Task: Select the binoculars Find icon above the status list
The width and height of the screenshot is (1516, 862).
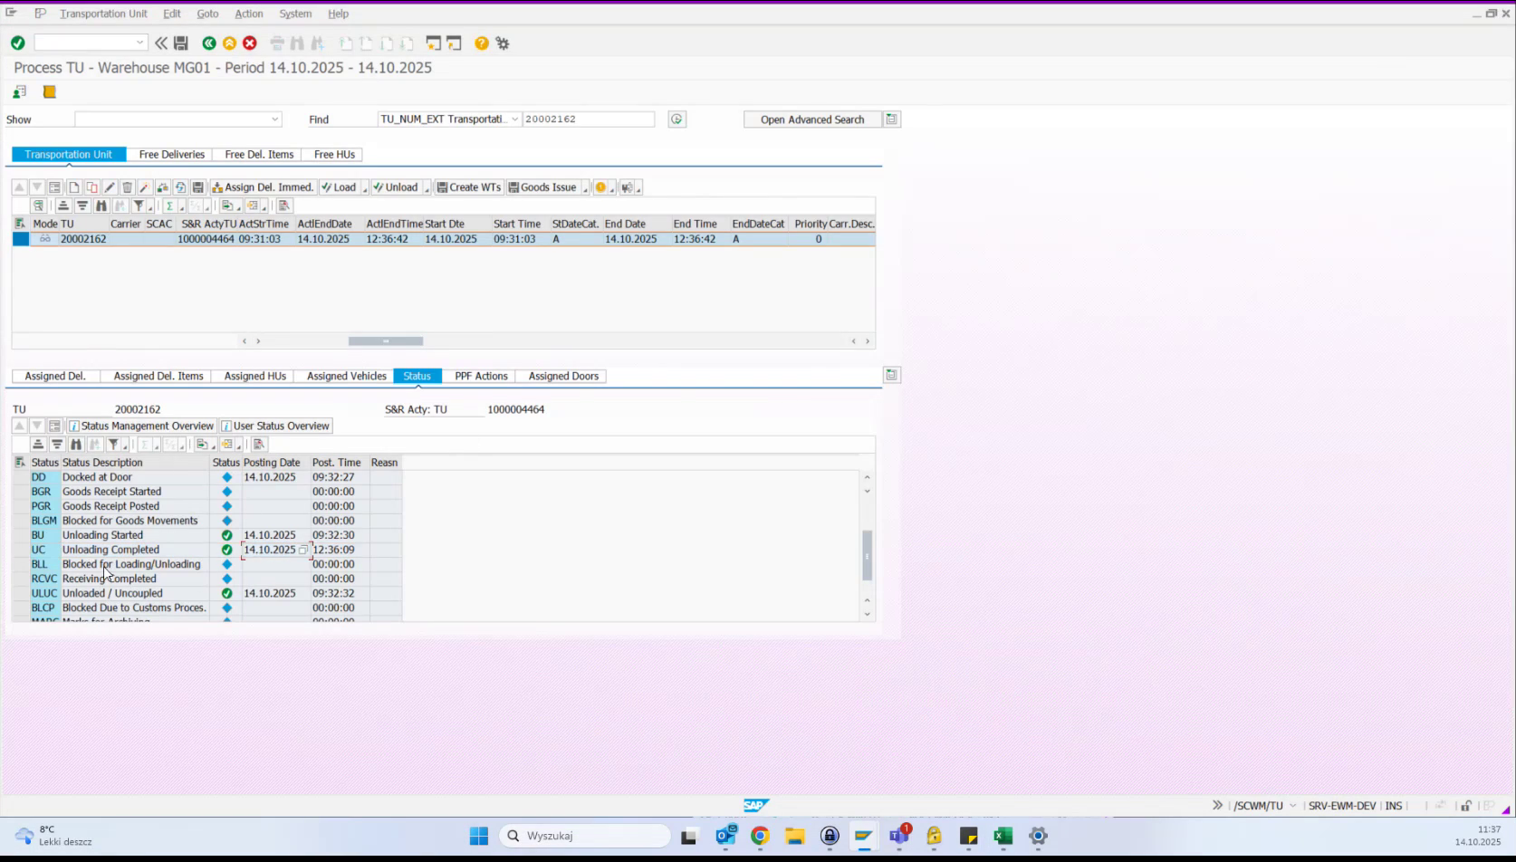Action: tap(76, 444)
